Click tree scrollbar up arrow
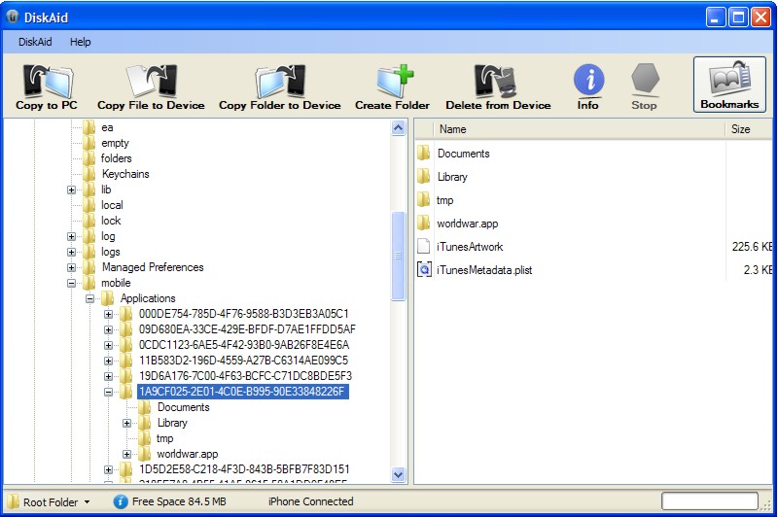 (x=398, y=128)
